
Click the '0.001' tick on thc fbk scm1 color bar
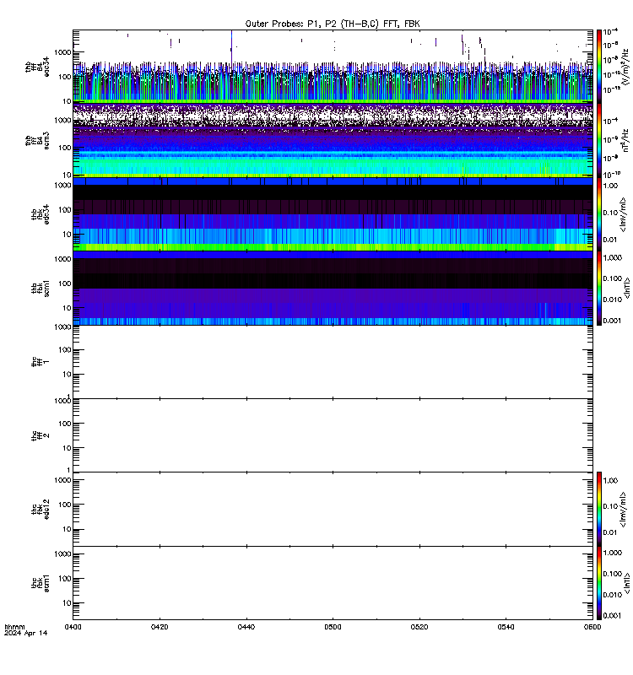[613, 616]
